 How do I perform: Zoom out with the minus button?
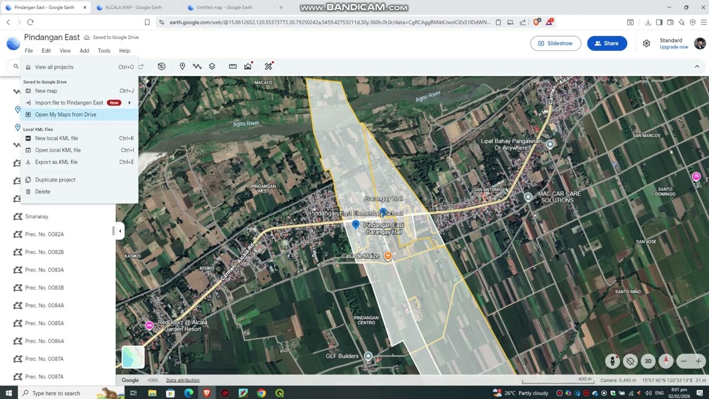[684, 361]
